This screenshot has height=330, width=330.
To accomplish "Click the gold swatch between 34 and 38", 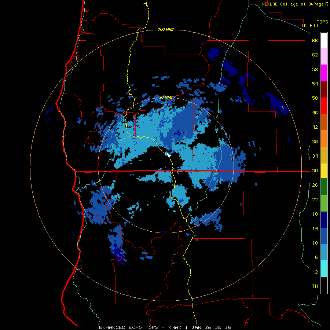I will (324, 155).
